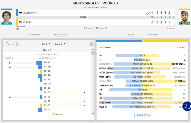191x123 pixels.
Task: Switch to the Overview tab
Action: click(x=34, y=35)
